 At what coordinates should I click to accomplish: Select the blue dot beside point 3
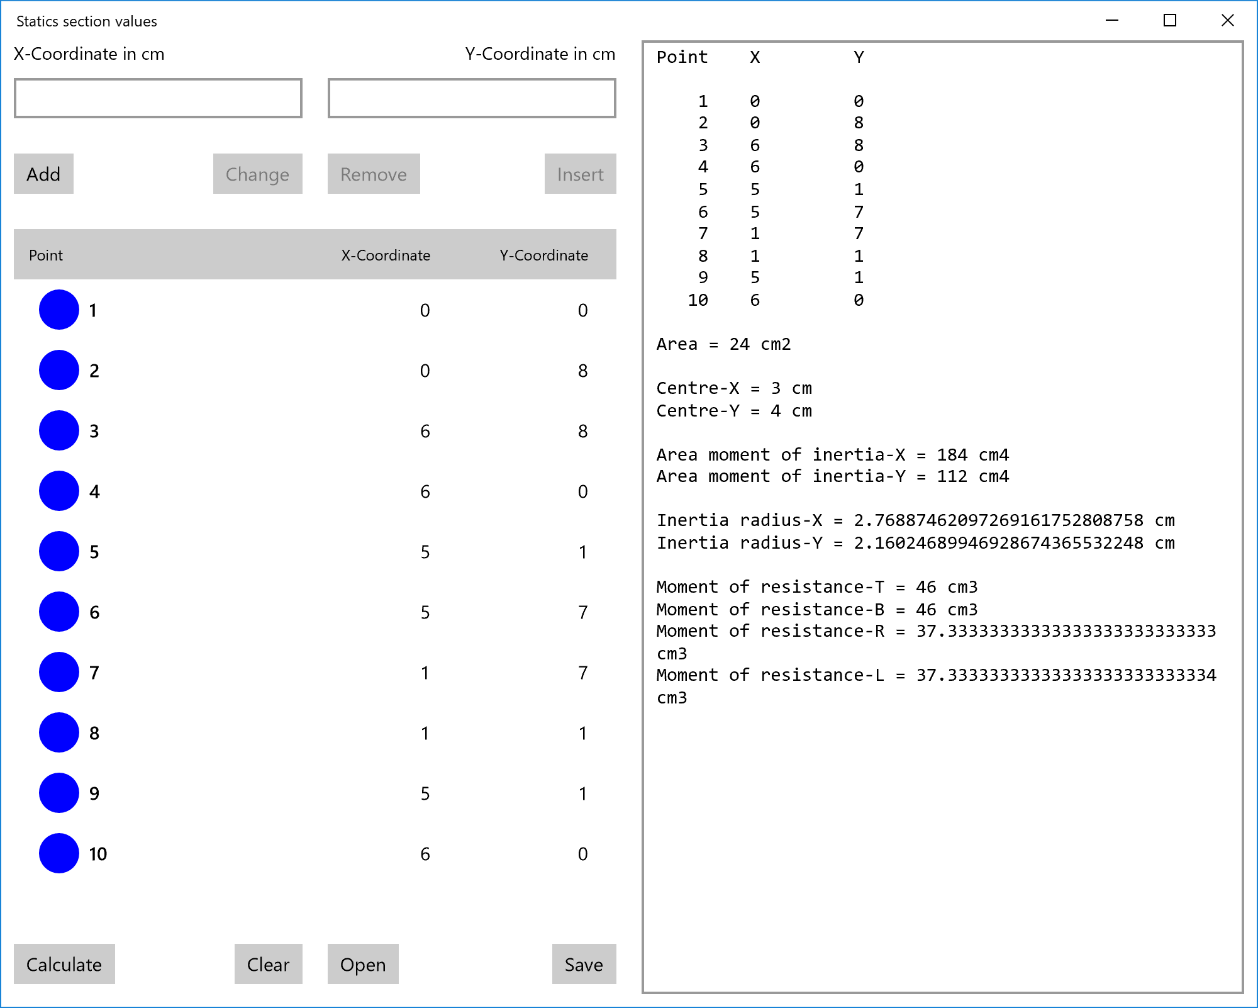[59, 430]
